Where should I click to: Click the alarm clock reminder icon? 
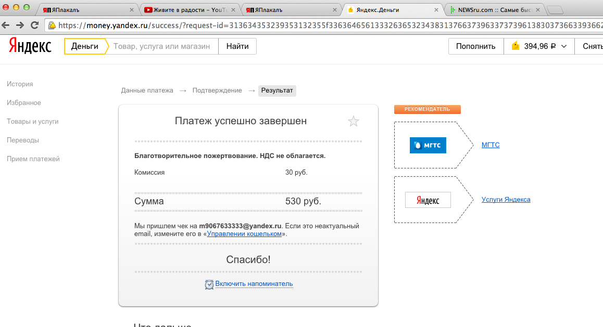[x=209, y=284]
